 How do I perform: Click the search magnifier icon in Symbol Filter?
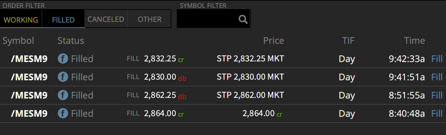tap(243, 19)
